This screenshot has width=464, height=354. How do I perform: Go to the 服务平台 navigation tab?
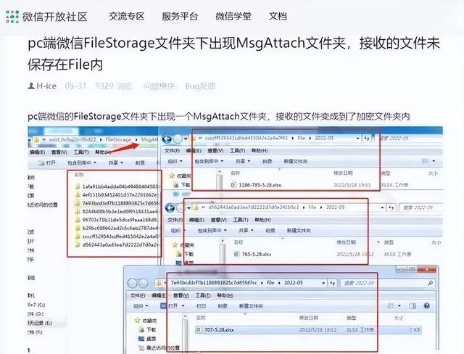tap(180, 16)
